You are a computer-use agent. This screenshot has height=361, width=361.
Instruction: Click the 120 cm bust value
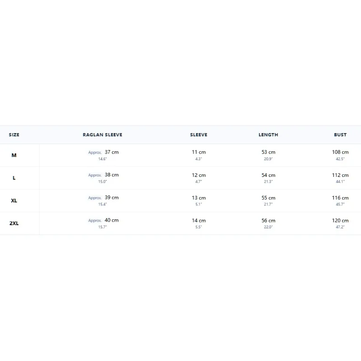(x=340, y=221)
